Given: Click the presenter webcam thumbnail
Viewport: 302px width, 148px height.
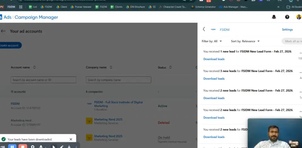Looking at the screenshot, I should (x=275, y=133).
